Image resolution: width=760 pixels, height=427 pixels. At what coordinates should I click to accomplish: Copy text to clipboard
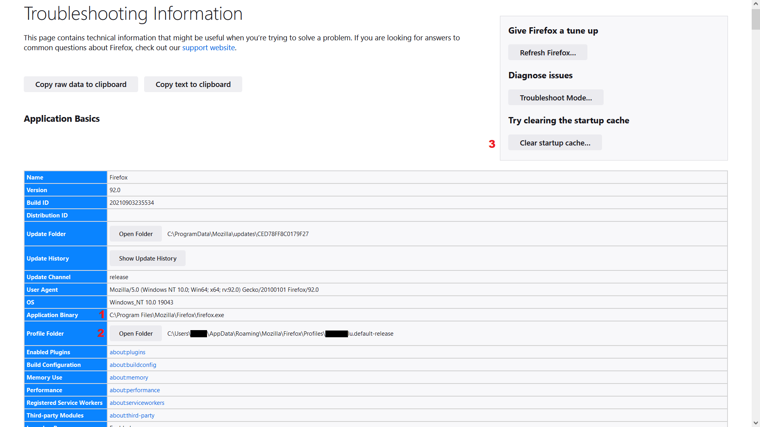click(x=193, y=84)
